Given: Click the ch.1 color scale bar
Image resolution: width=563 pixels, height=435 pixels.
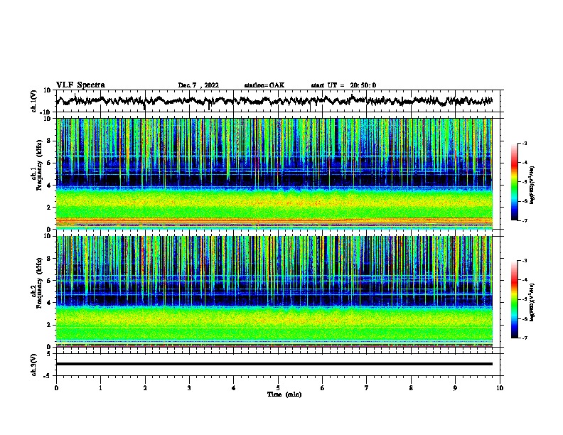Looking at the screenshot, I should pyautogui.click(x=515, y=182).
